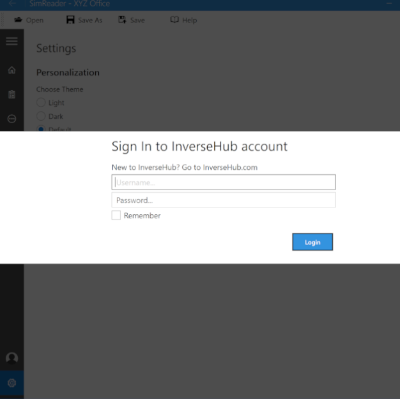400x399 pixels.
Task: Click Save in the toolbar
Action: (x=132, y=20)
